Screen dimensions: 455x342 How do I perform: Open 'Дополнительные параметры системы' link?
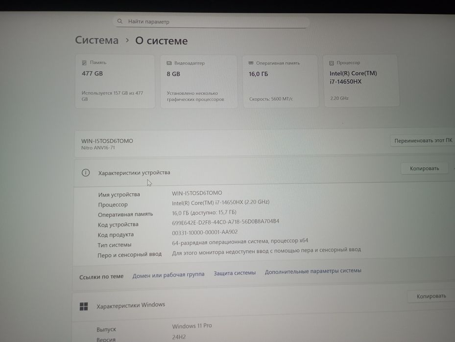[x=313, y=271]
